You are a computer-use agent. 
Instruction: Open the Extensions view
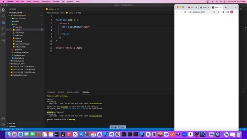[x=3, y=35]
